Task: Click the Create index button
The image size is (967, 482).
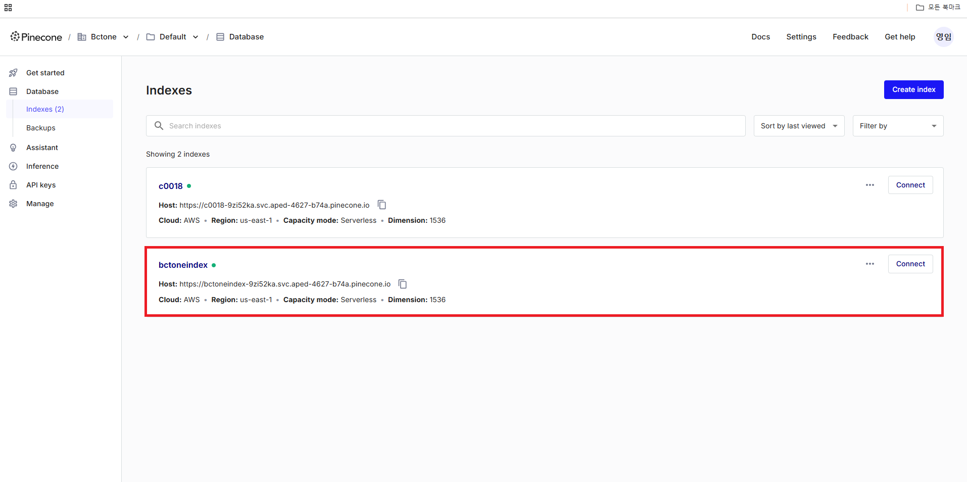Action: click(913, 89)
